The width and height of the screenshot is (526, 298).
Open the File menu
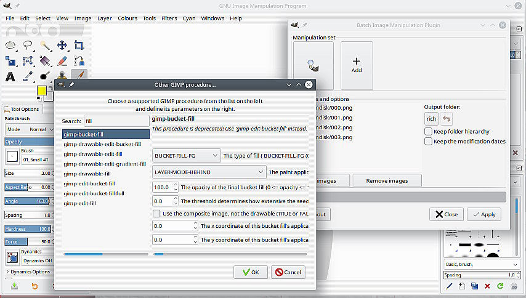(x=10, y=18)
